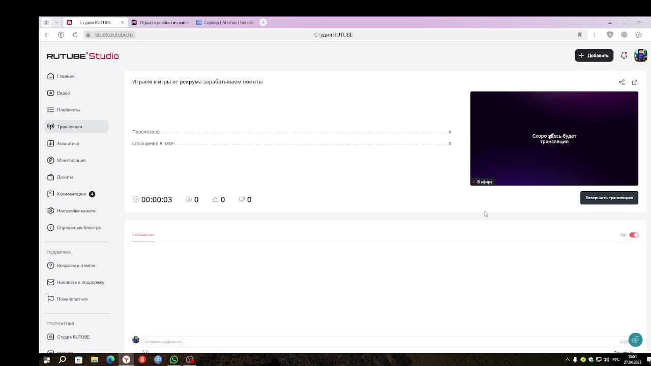The height and width of the screenshot is (366, 651).
Task: Click the viewers count icon
Action: pyautogui.click(x=189, y=199)
